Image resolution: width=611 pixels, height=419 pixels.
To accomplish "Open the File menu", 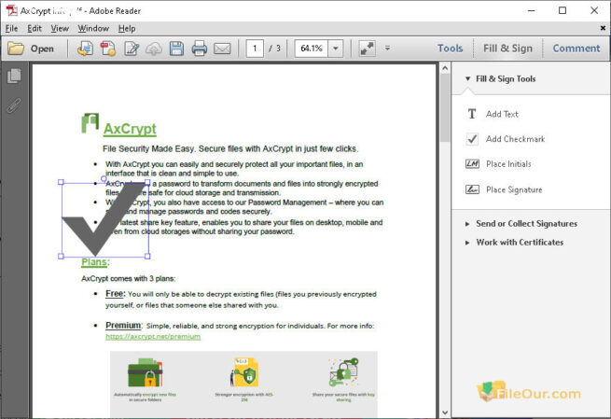I will click(11, 28).
